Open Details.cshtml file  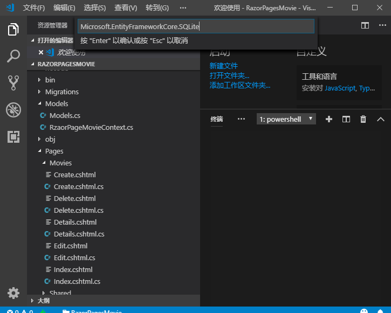[75, 222]
